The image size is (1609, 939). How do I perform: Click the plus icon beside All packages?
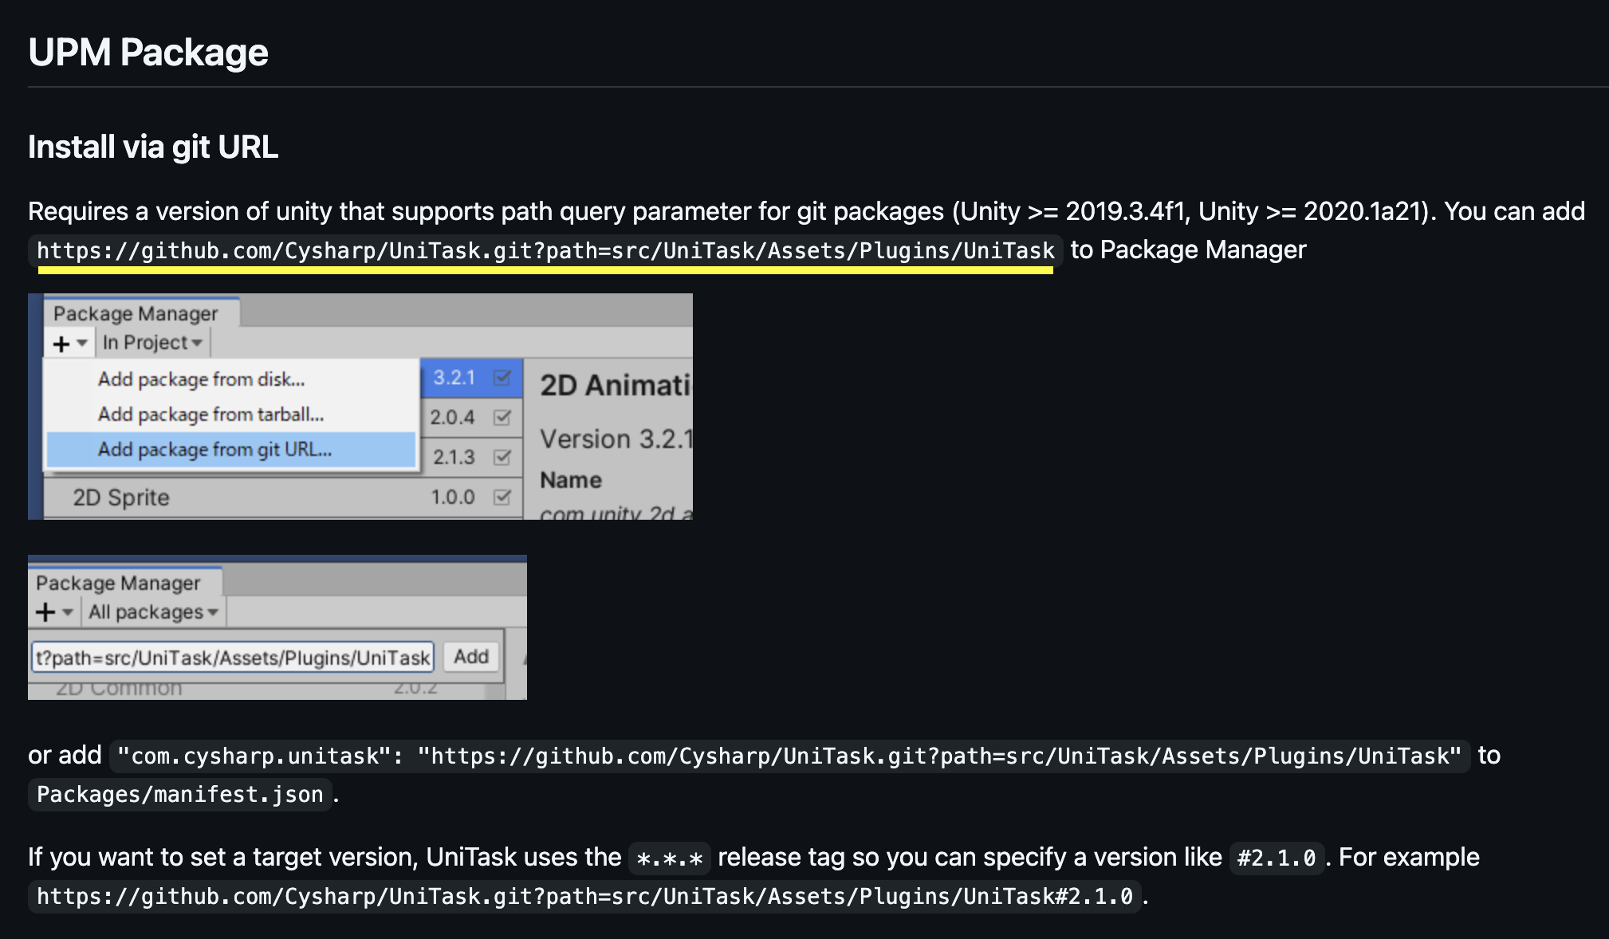45,612
